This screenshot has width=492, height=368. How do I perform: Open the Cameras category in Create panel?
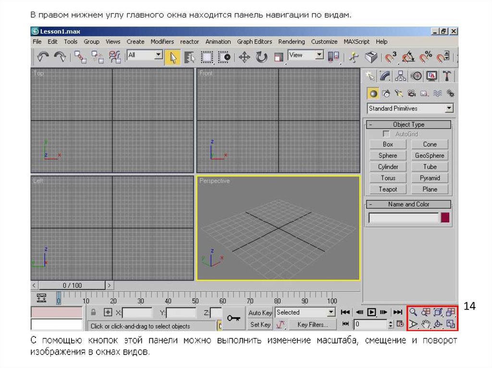[411, 93]
